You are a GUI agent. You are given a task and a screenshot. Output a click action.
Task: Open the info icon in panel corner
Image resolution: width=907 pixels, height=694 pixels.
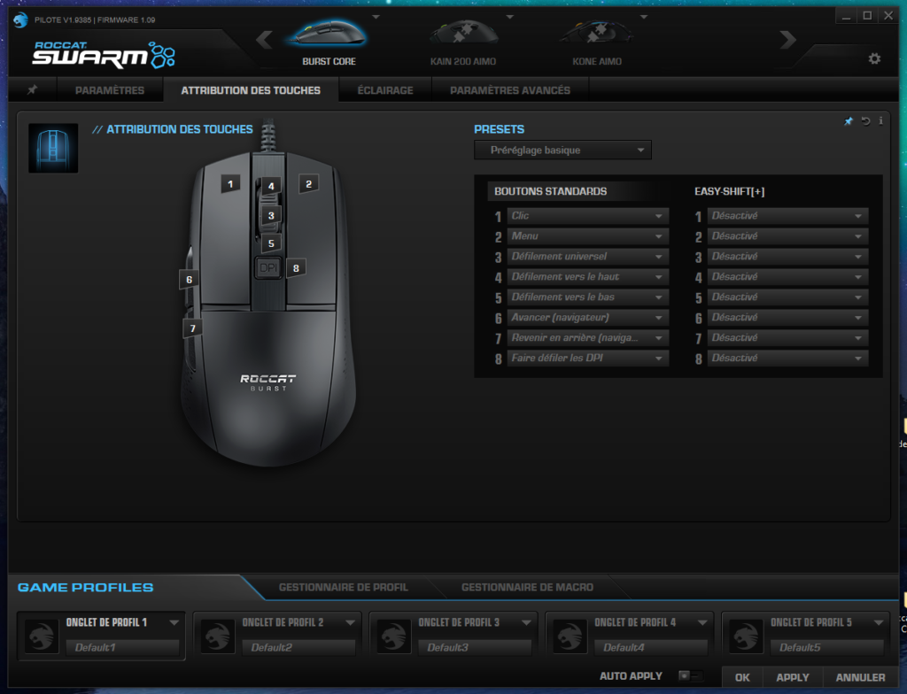pyautogui.click(x=880, y=121)
